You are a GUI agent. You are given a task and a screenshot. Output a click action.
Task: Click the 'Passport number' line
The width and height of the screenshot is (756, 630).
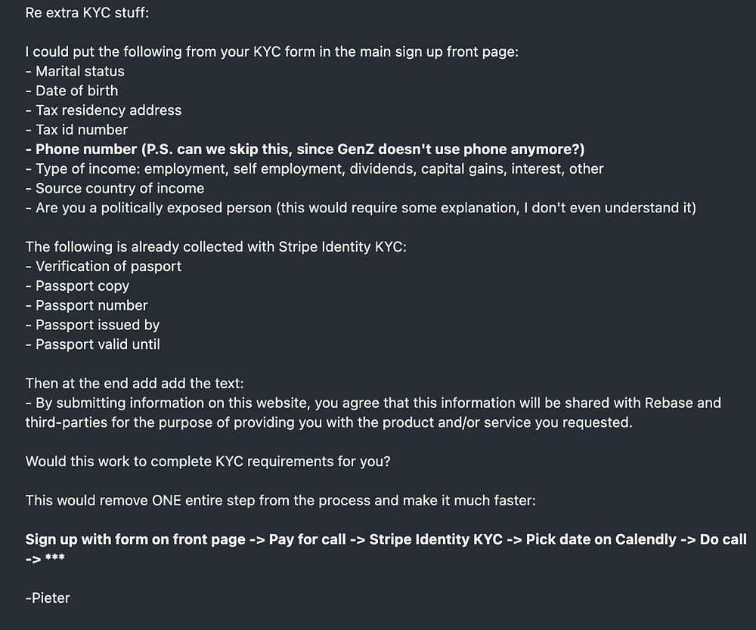coord(87,305)
